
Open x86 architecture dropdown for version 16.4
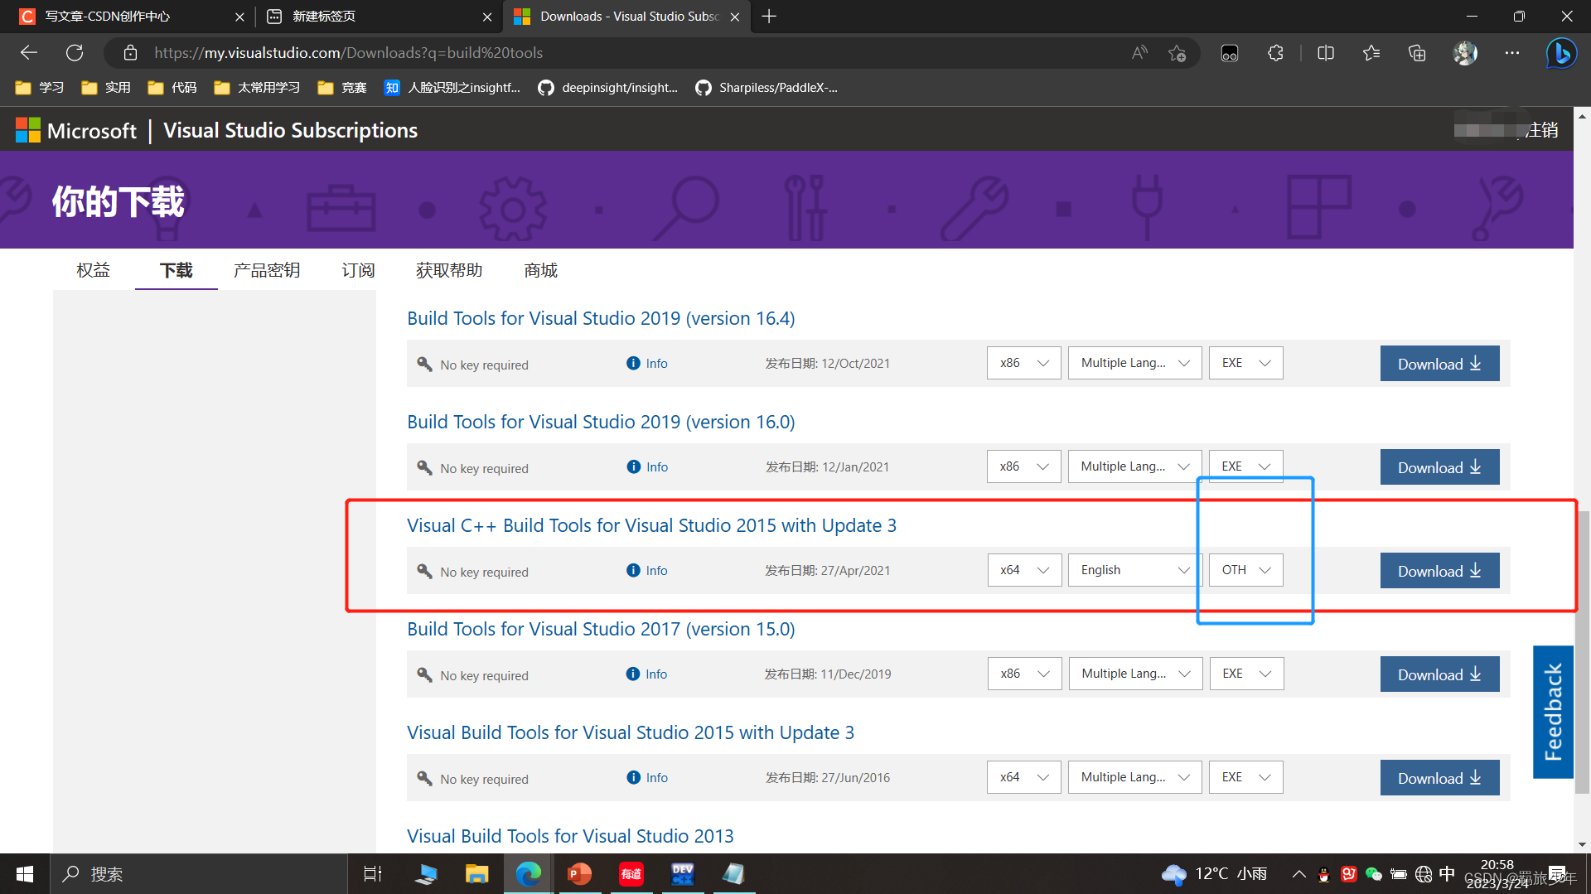[x=1024, y=363]
